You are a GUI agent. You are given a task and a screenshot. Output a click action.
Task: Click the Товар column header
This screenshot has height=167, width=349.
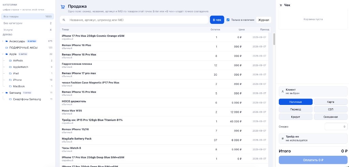coord(65,29)
